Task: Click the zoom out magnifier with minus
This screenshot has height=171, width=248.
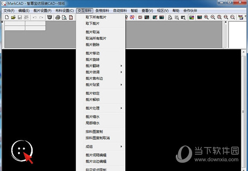Action: click(x=213, y=17)
